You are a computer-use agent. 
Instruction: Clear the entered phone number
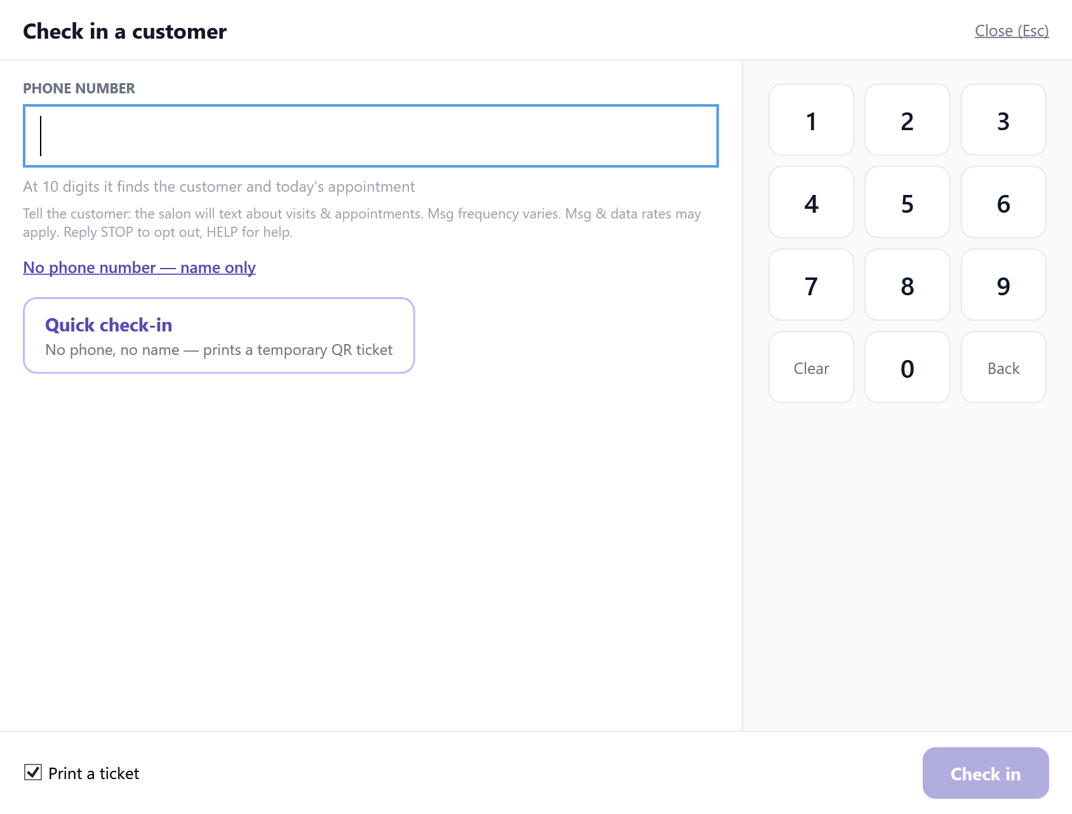pyautogui.click(x=811, y=368)
